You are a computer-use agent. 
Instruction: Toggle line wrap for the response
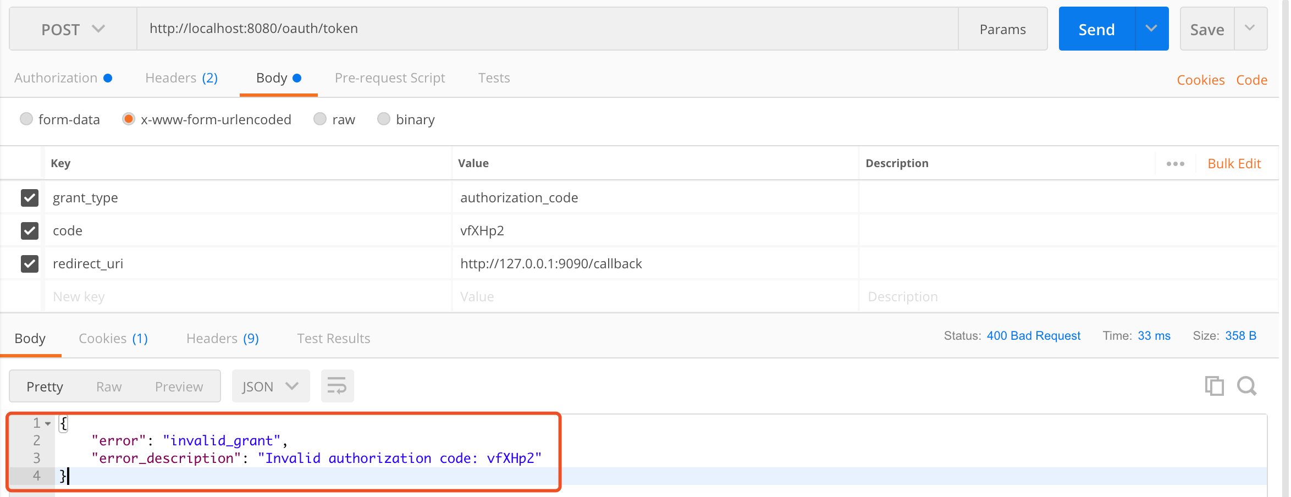click(x=337, y=386)
